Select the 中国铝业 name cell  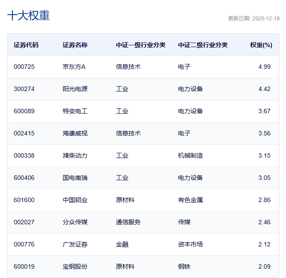tap(75, 200)
